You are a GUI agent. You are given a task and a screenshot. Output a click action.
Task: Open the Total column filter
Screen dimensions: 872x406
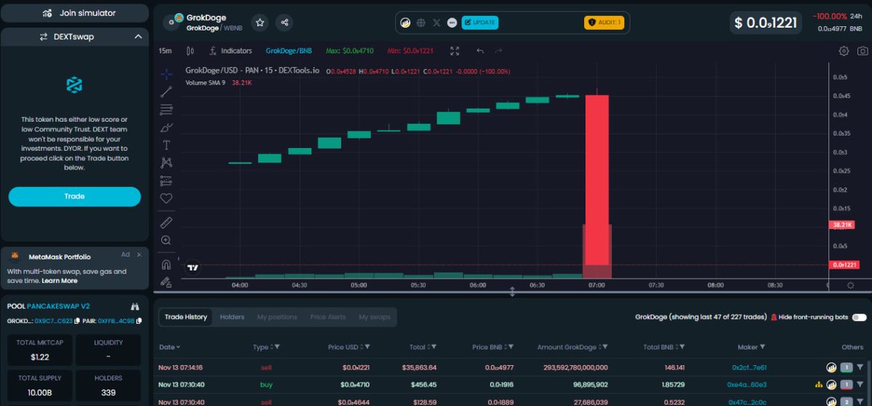point(432,347)
